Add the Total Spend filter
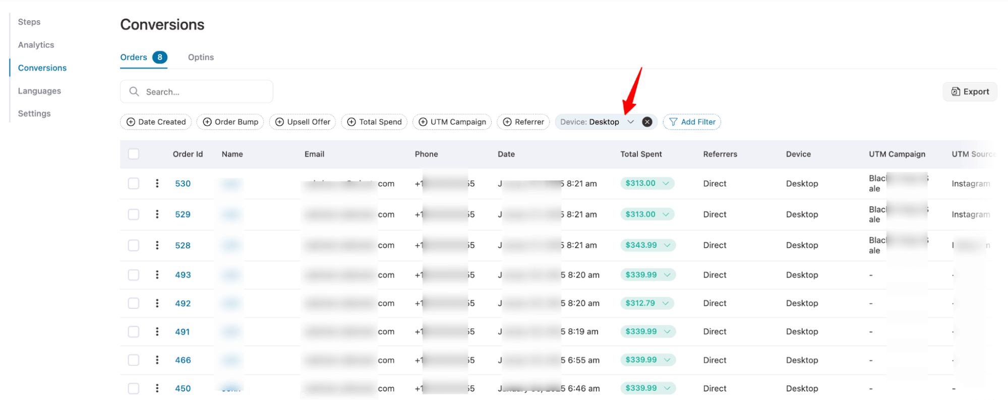This screenshot has width=1008, height=400. tap(374, 122)
